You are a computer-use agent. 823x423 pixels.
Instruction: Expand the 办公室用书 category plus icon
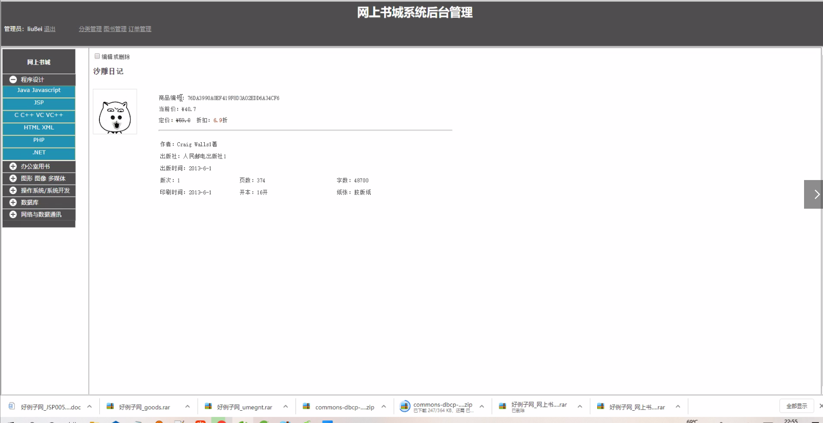(x=13, y=166)
